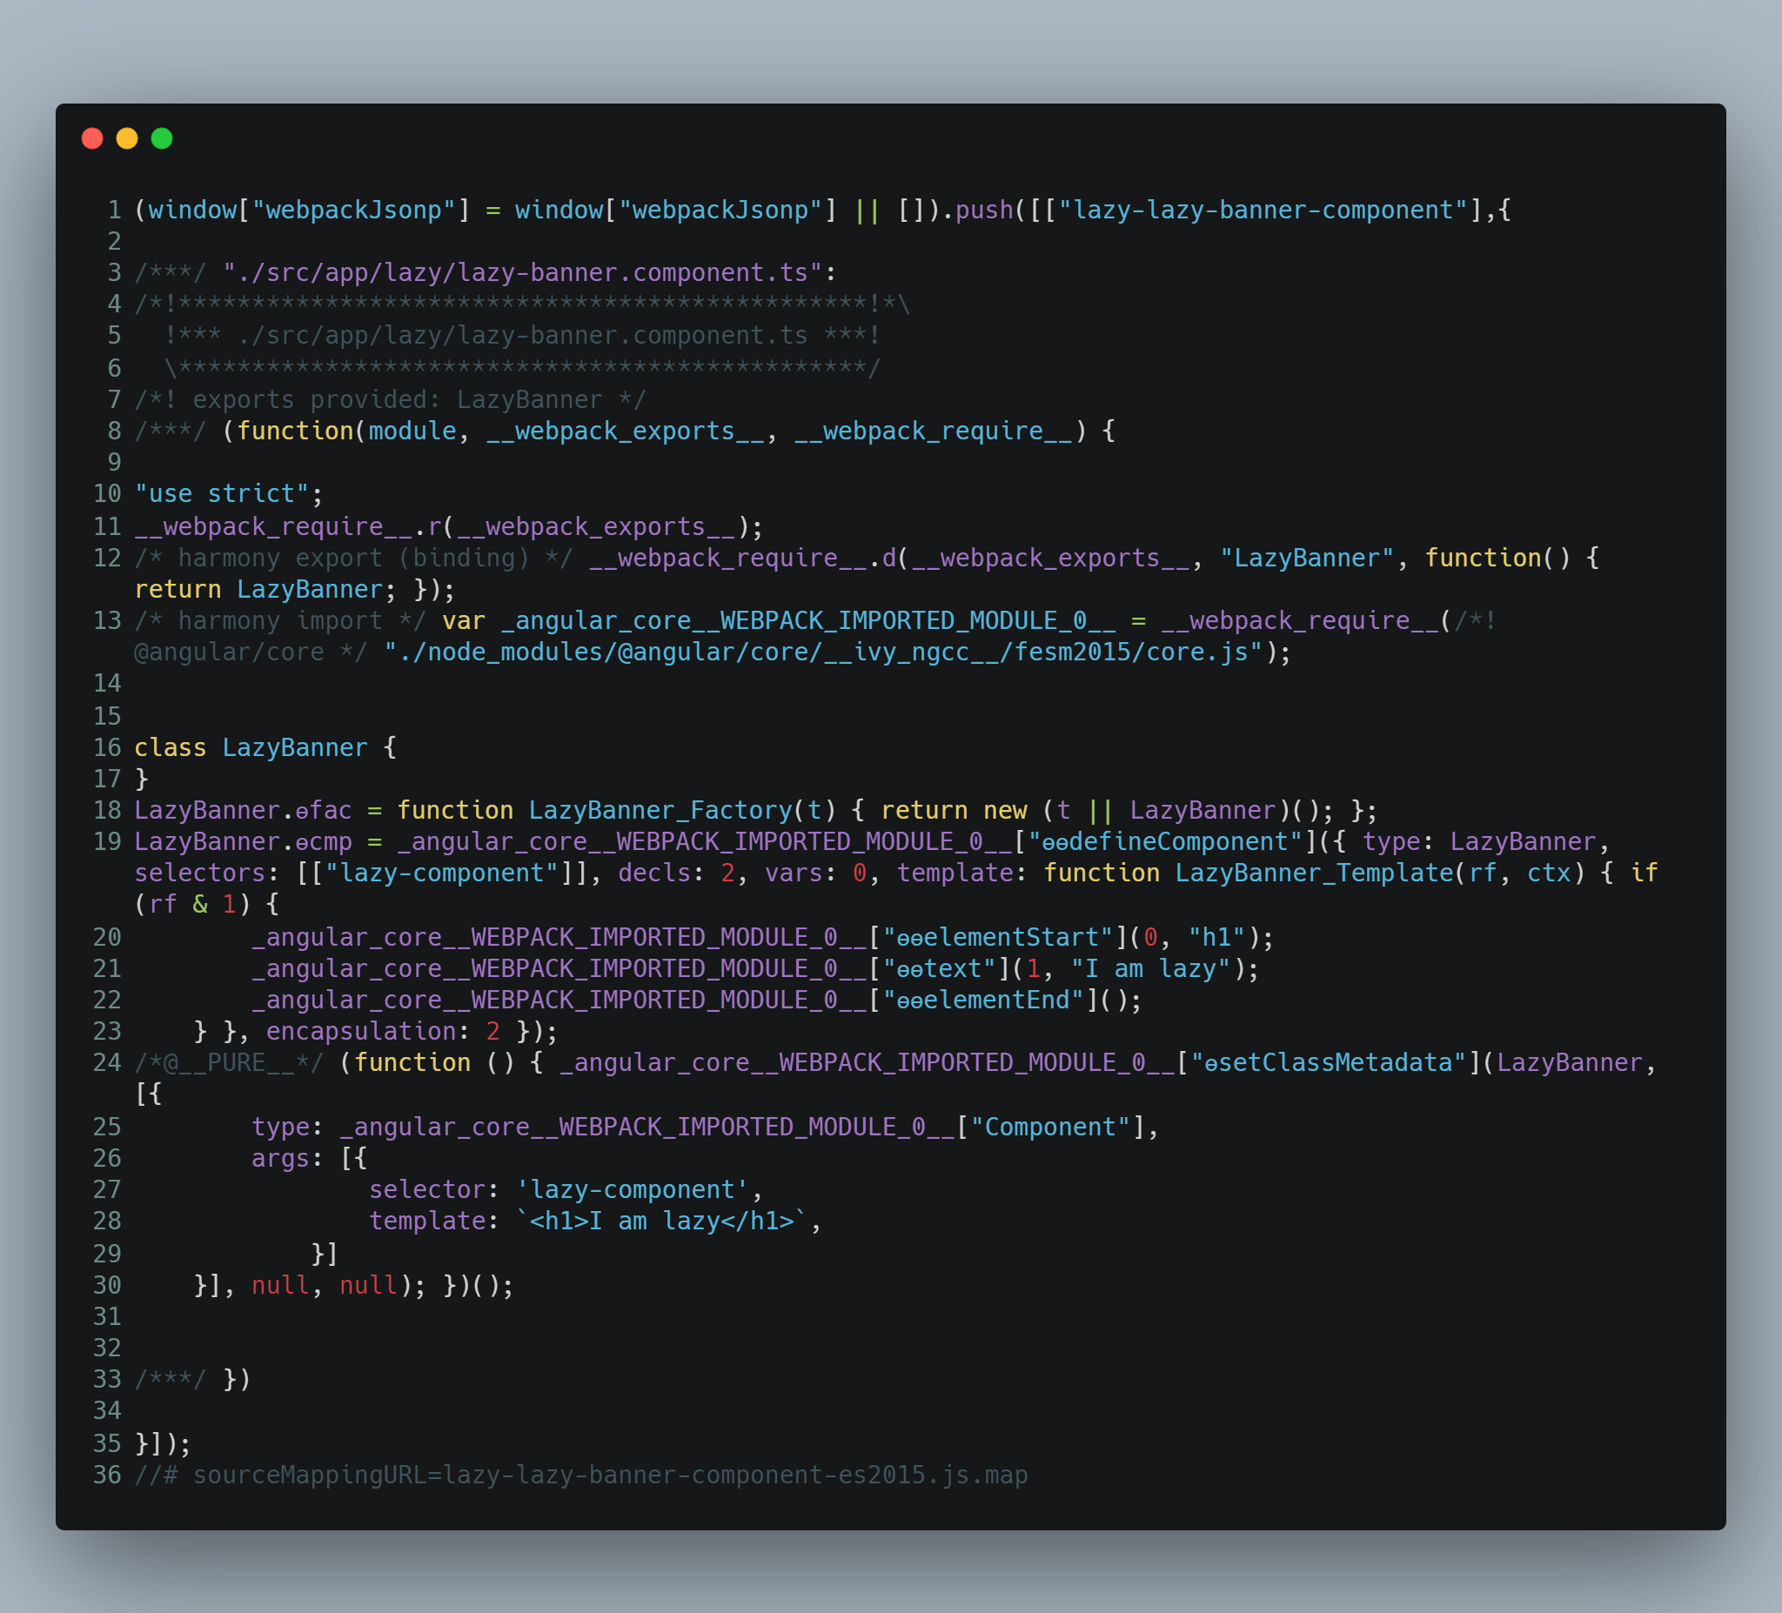Click the sourceMappingURL comment on line 36
1782x1613 pixels.
pyautogui.click(x=581, y=1476)
